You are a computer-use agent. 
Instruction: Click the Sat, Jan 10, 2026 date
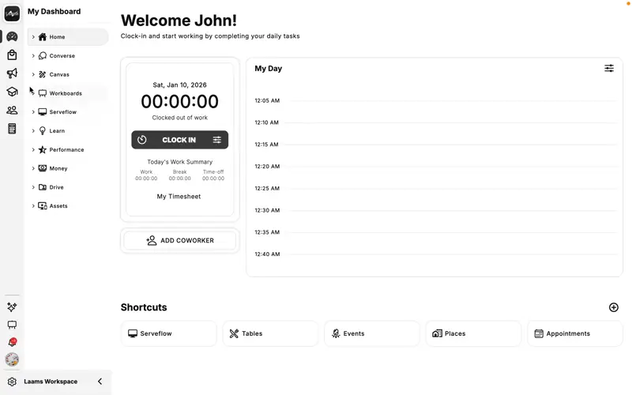pos(180,85)
